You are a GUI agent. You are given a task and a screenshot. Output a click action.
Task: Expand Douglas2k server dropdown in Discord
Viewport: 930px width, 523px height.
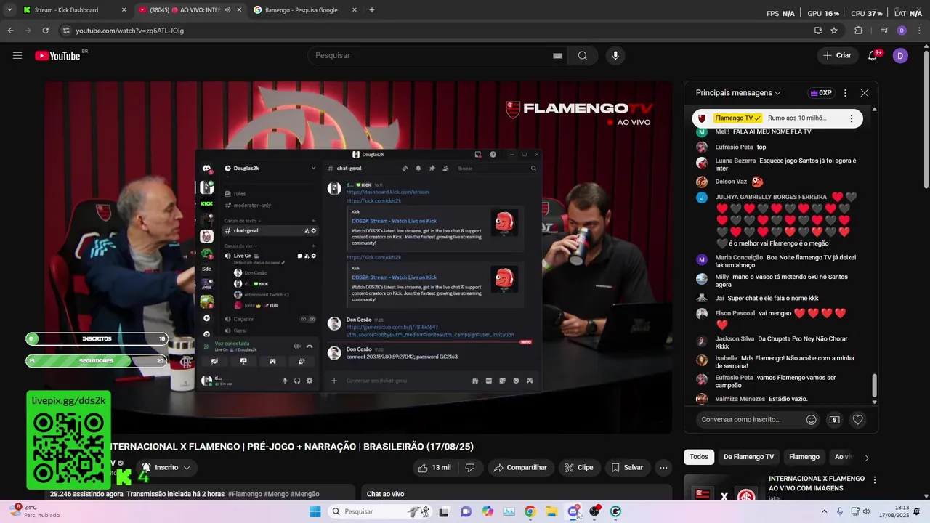coord(313,168)
